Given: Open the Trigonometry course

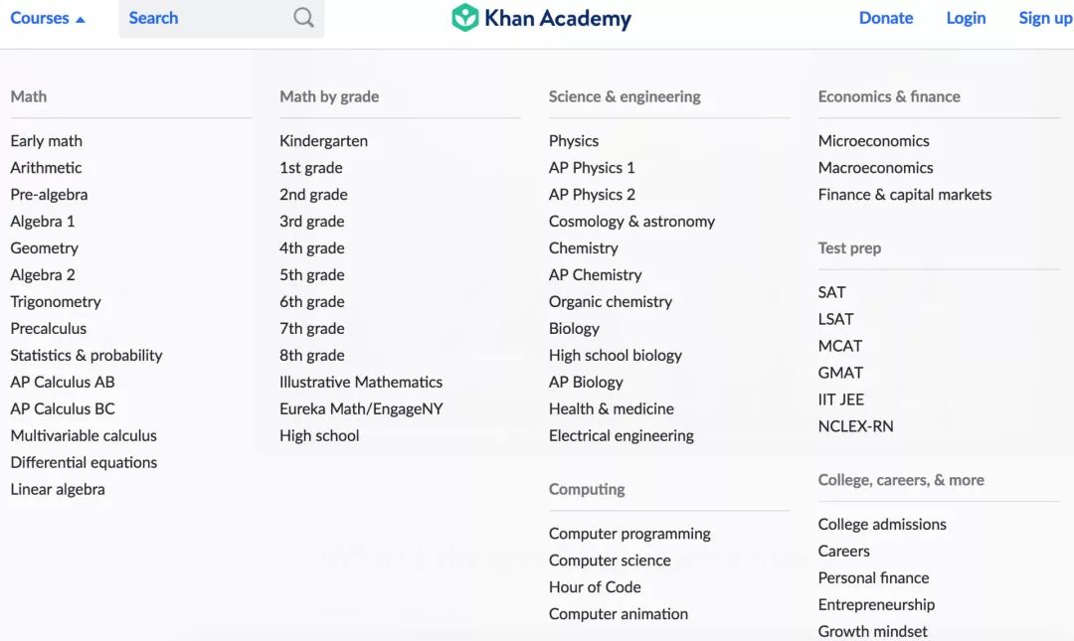Looking at the screenshot, I should pos(56,302).
